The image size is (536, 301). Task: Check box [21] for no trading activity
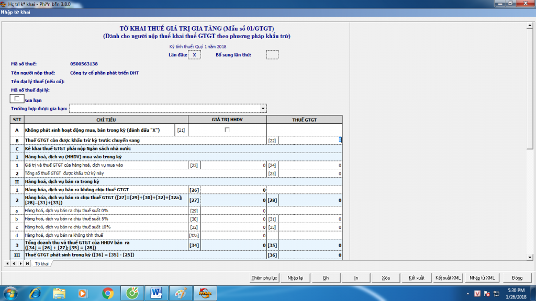[x=227, y=130]
